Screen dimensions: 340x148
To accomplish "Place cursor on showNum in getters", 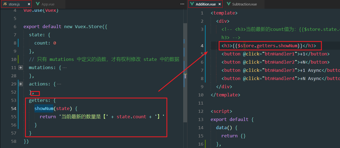I will 43,108.
